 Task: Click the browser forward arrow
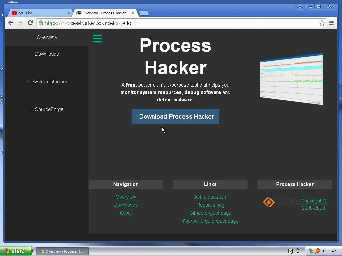[20, 23]
